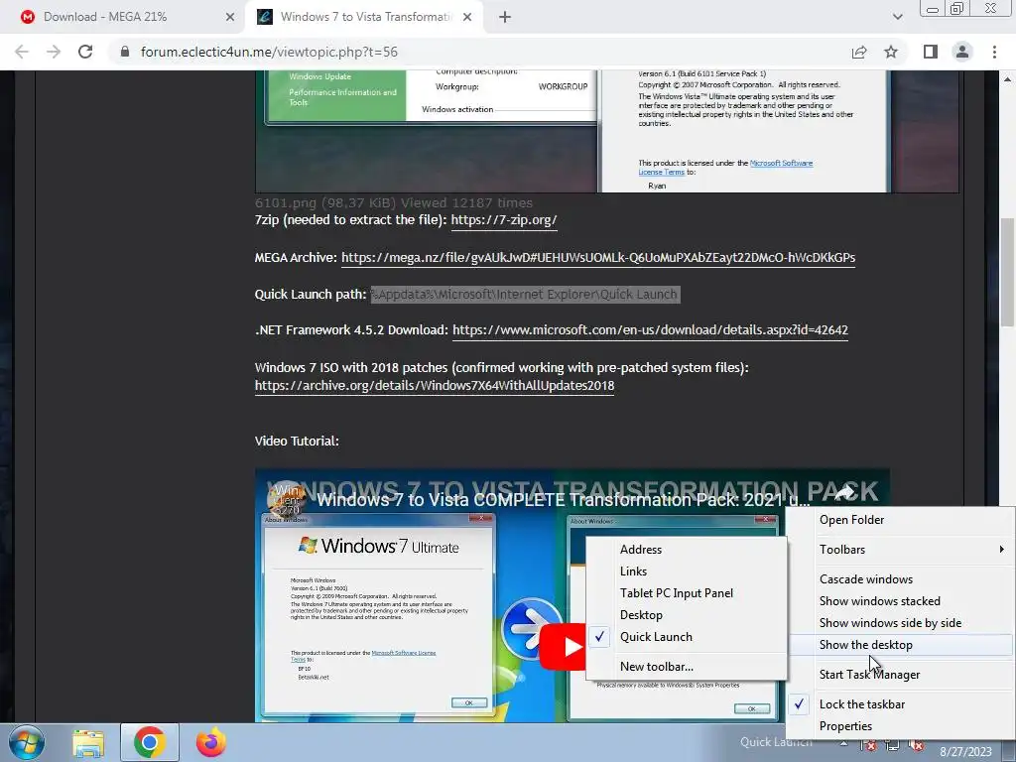Open the Chrome profile avatar
Image resolution: width=1016 pixels, height=762 pixels.
[962, 52]
